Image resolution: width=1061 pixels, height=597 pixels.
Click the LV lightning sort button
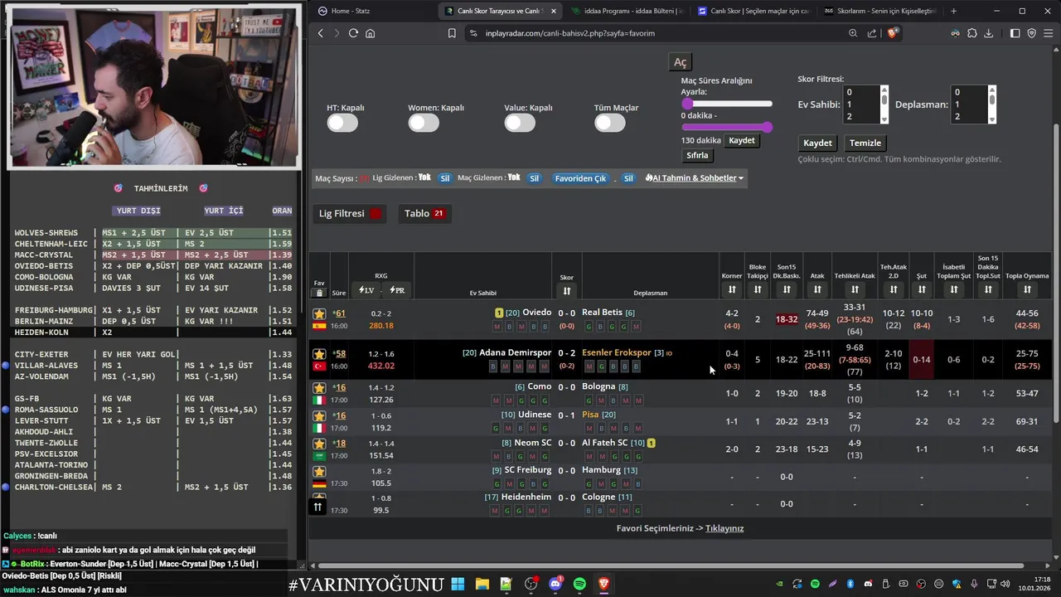click(x=366, y=290)
